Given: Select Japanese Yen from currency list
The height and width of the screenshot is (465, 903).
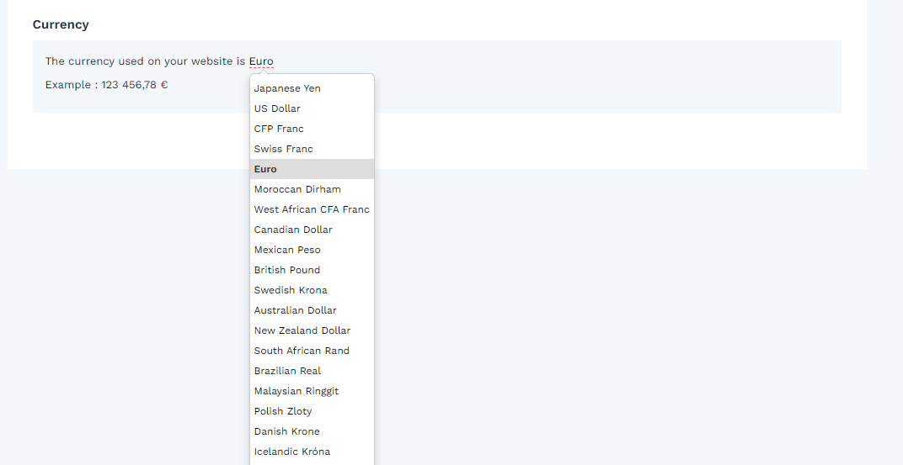Looking at the screenshot, I should (x=312, y=88).
